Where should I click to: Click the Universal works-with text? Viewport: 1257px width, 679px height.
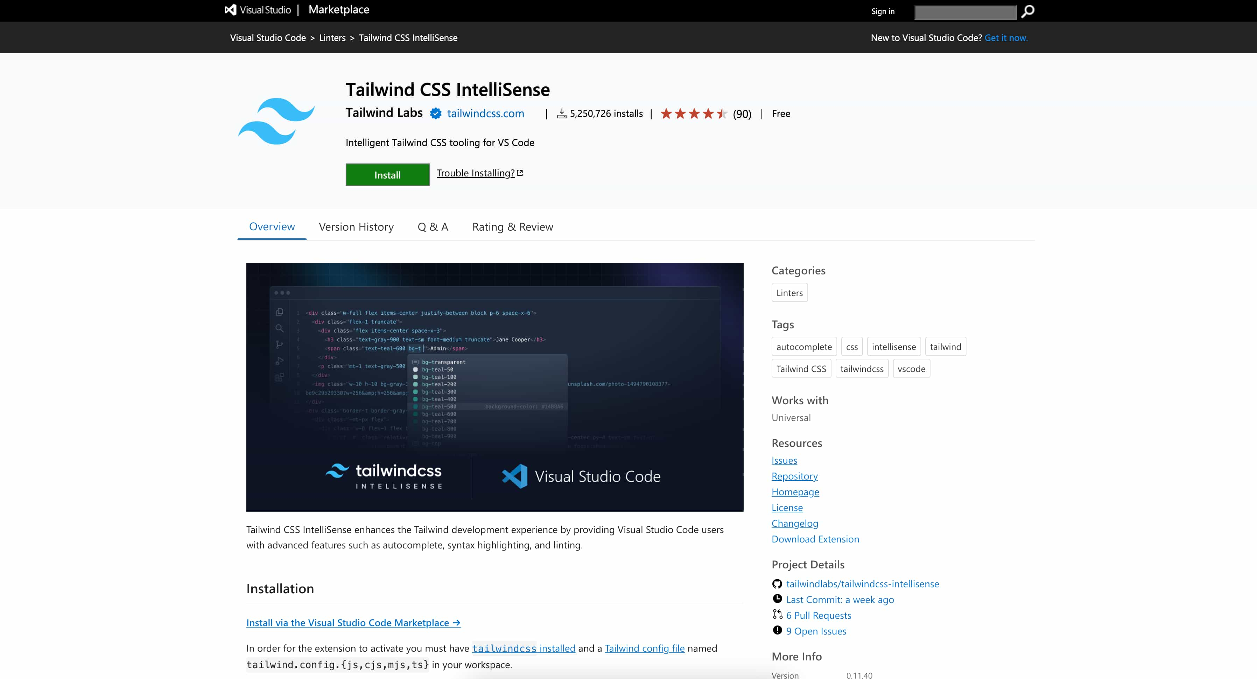click(791, 417)
